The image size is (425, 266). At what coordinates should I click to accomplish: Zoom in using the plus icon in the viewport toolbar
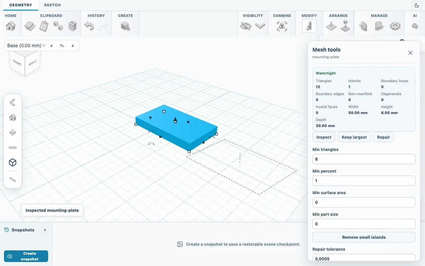[13, 132]
